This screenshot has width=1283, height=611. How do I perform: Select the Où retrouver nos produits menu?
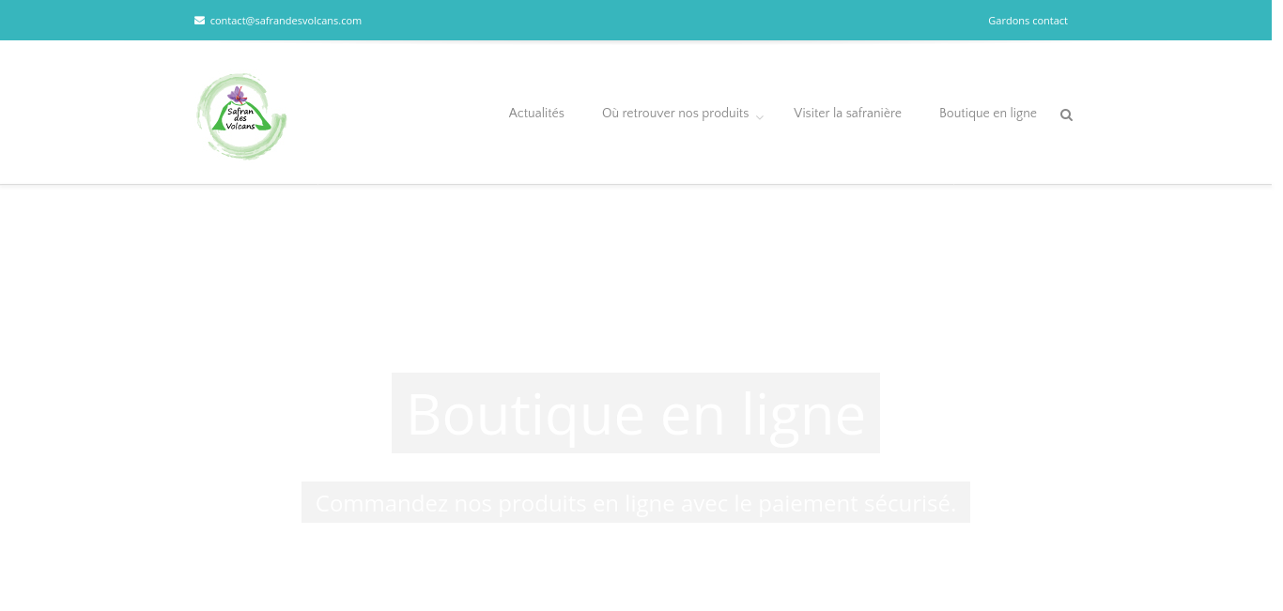point(674,114)
